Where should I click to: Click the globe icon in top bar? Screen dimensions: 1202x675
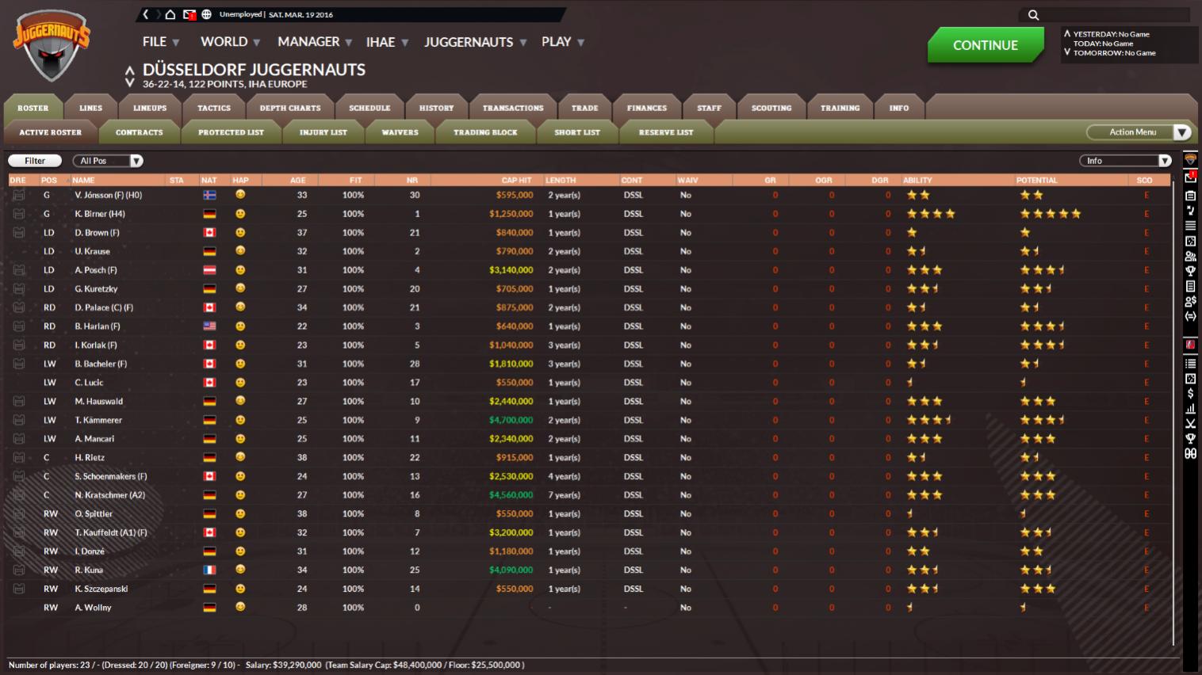tap(207, 14)
